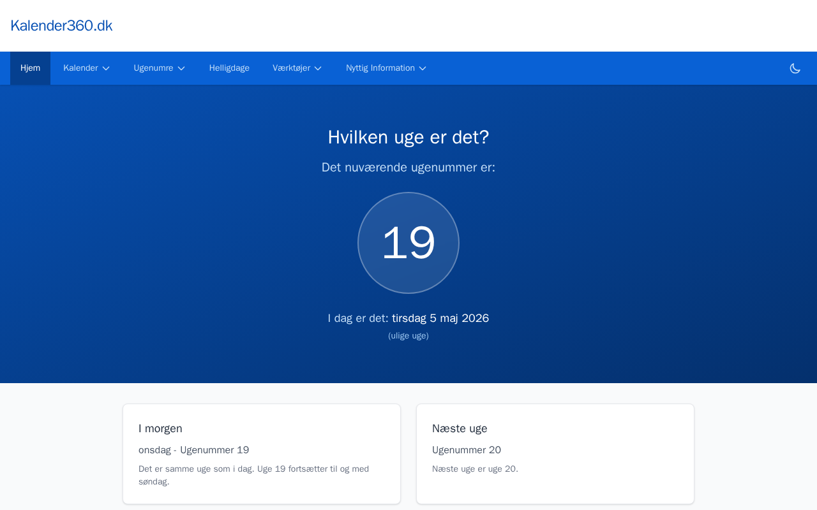Click the Ugenummer 20 text

coord(467,450)
